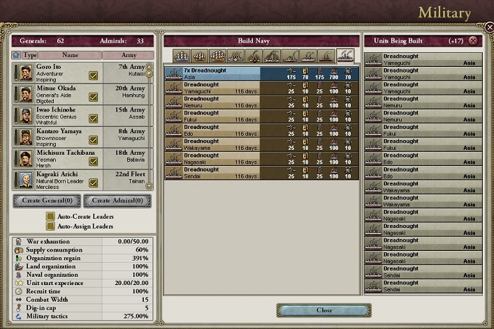This screenshot has height=329, width=494.
Task: Click leader list scroll down arrow
Action: (x=149, y=186)
